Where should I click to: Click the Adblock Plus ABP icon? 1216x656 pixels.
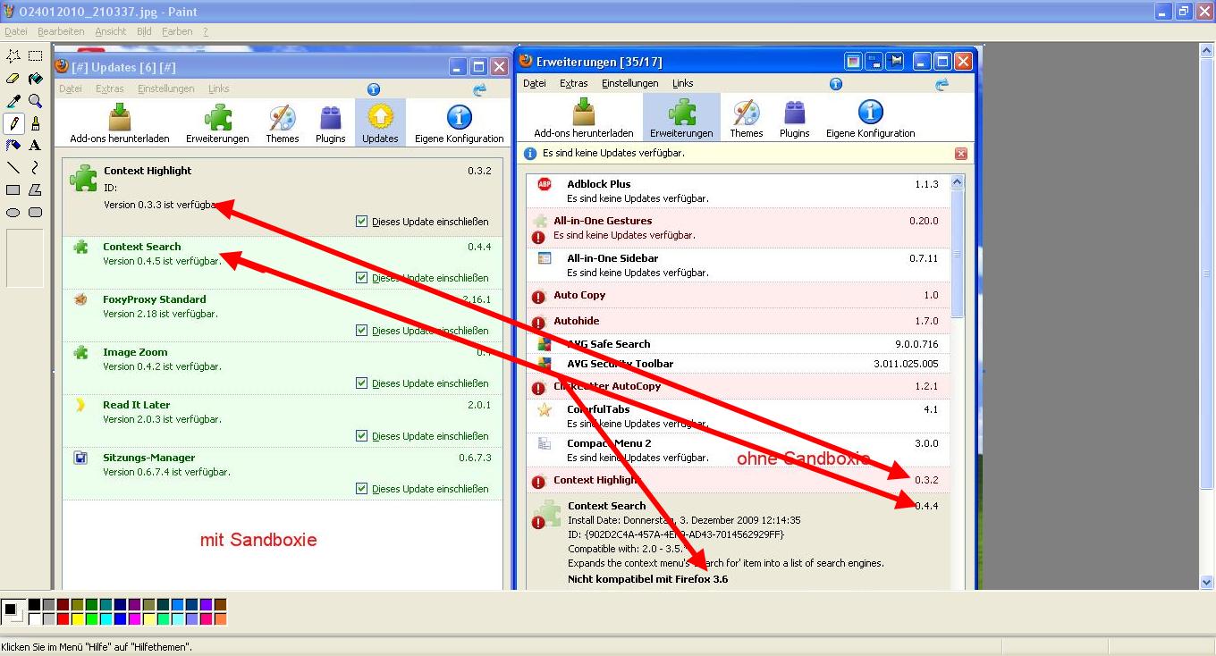(545, 184)
